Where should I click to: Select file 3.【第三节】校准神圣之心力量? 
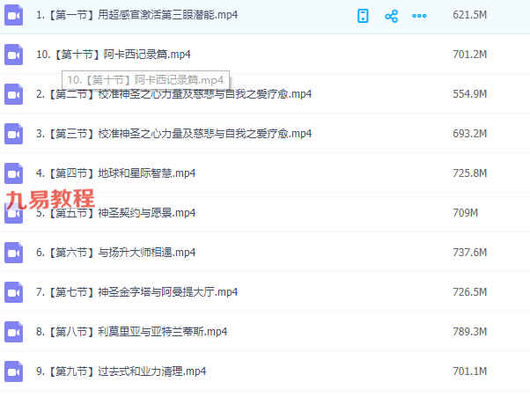tap(173, 134)
